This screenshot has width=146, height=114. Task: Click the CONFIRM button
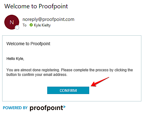(68, 90)
